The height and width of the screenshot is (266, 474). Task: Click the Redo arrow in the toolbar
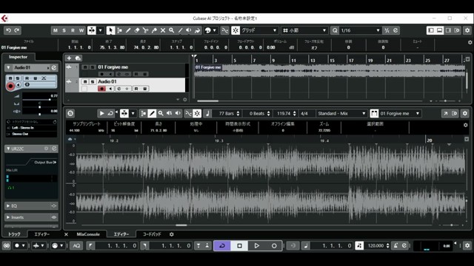pos(17,30)
